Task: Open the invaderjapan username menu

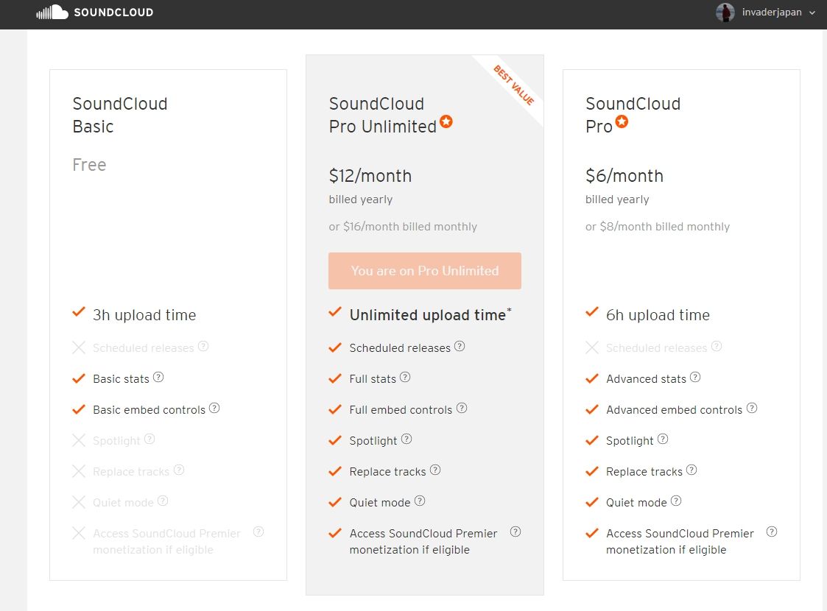Action: [x=772, y=12]
